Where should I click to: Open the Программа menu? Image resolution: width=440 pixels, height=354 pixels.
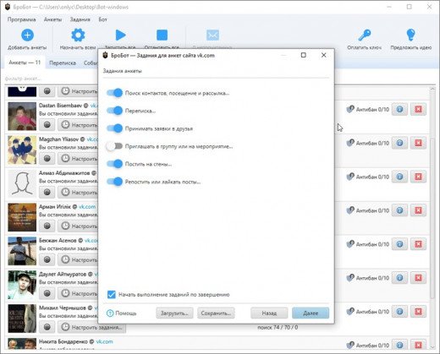coord(21,19)
